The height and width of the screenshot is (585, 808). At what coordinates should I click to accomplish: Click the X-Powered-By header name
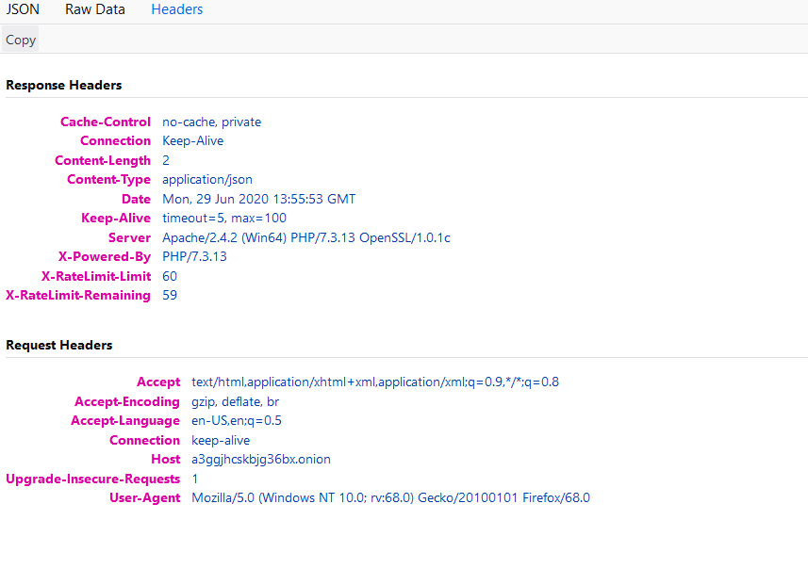click(x=105, y=257)
